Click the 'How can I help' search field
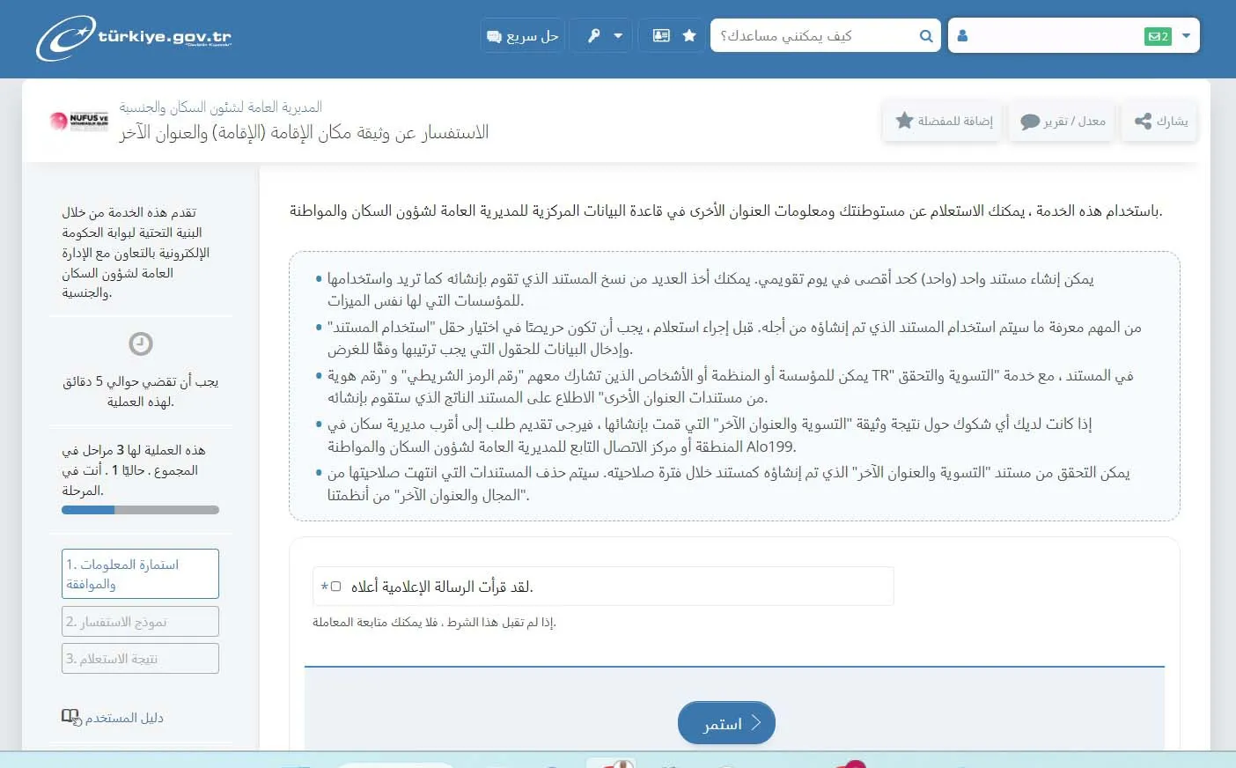Viewport: 1236px width, 768px height. (814, 36)
